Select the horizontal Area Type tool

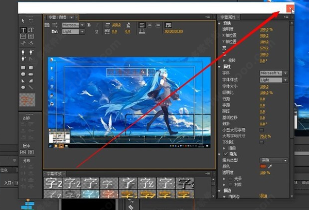23,36
